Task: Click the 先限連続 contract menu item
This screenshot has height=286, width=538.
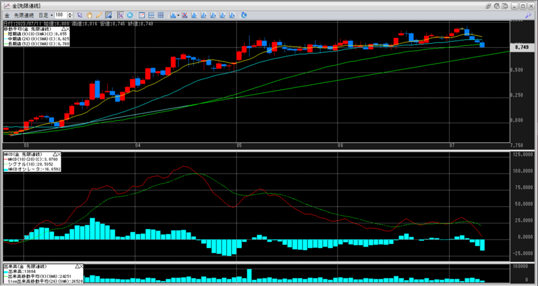Action: tap(23, 15)
